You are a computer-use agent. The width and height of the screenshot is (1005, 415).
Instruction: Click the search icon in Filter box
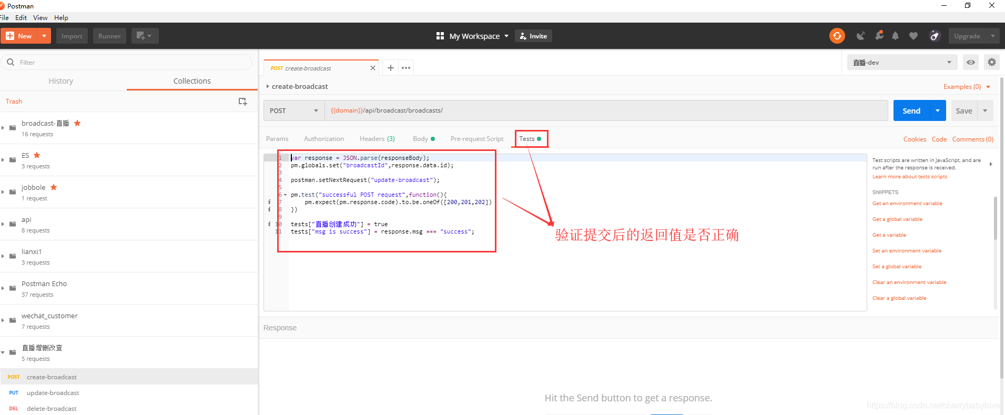coord(11,62)
